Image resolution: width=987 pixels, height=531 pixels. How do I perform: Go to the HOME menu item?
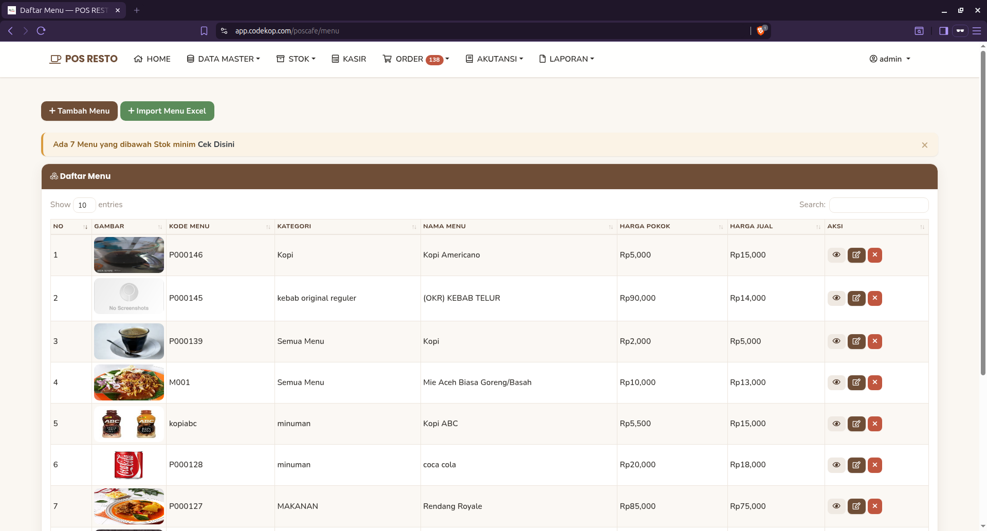[x=152, y=59]
